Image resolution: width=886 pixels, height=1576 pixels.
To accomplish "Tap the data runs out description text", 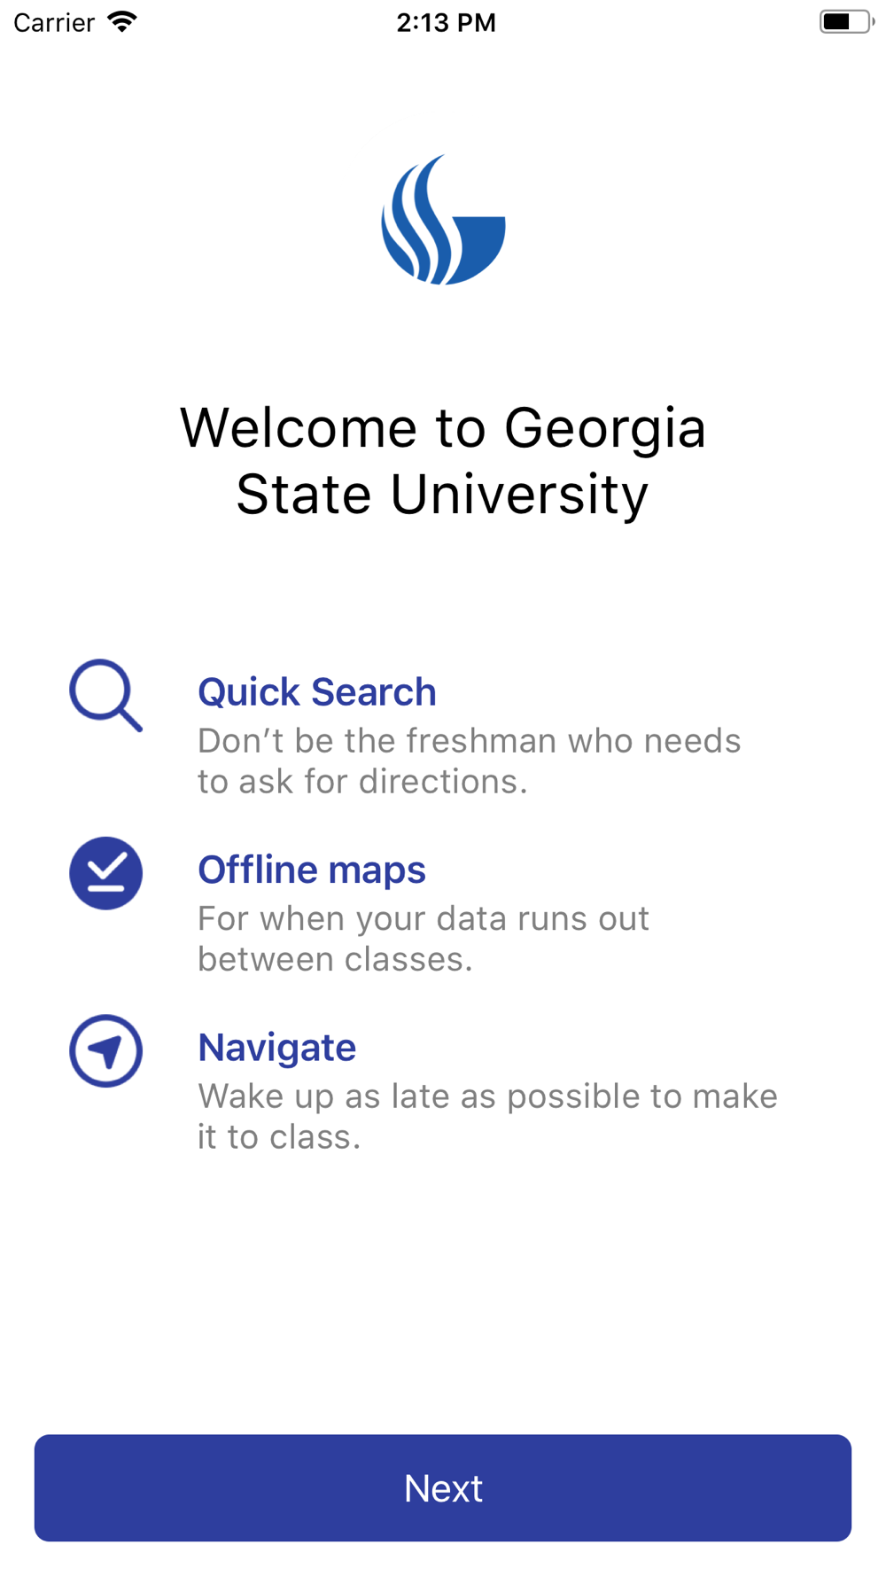I will click(424, 938).
